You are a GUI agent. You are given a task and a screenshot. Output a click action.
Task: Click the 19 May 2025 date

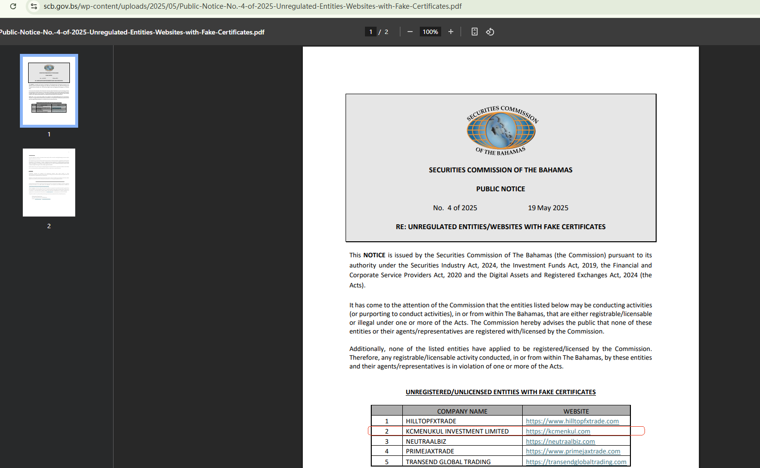tap(548, 208)
